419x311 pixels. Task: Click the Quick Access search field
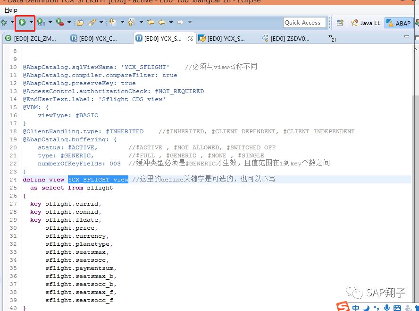point(304,23)
